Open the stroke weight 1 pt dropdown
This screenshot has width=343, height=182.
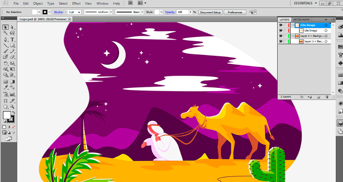tap(79, 12)
